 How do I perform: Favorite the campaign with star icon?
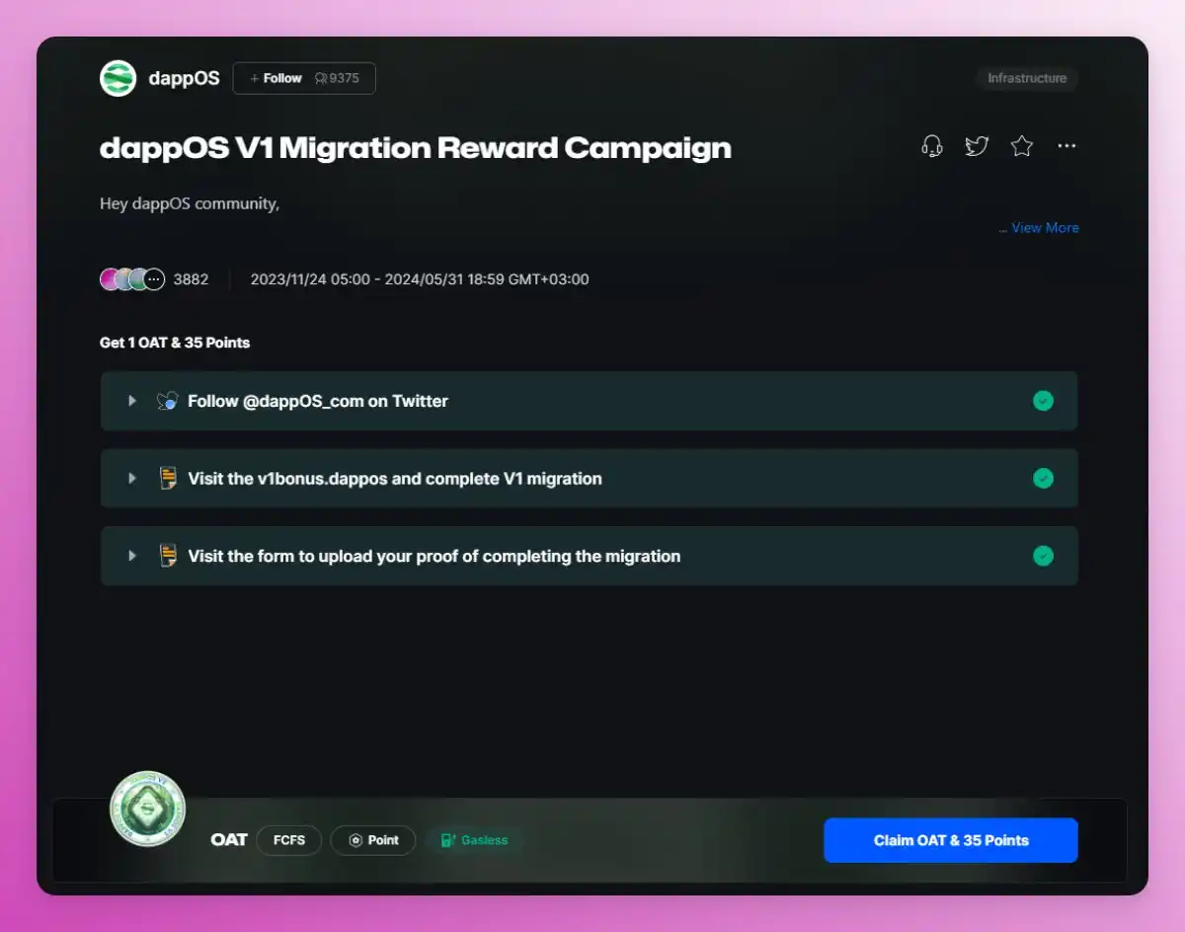coord(1022,146)
